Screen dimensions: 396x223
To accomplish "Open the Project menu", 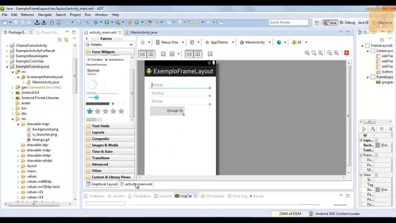I will (75, 15).
